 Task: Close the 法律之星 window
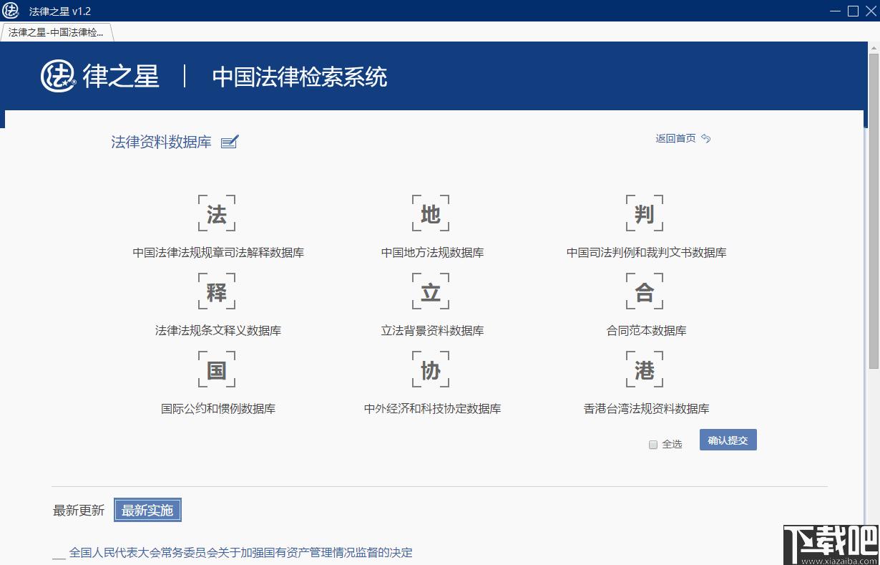click(869, 11)
